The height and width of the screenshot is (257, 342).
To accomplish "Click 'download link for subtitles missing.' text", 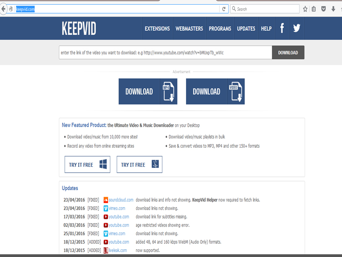I will (x=162, y=217).
